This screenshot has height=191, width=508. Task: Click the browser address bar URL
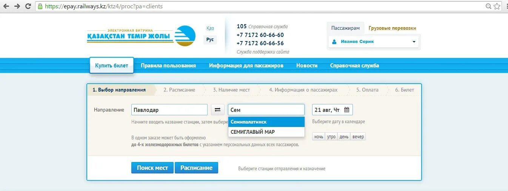coord(104,6)
